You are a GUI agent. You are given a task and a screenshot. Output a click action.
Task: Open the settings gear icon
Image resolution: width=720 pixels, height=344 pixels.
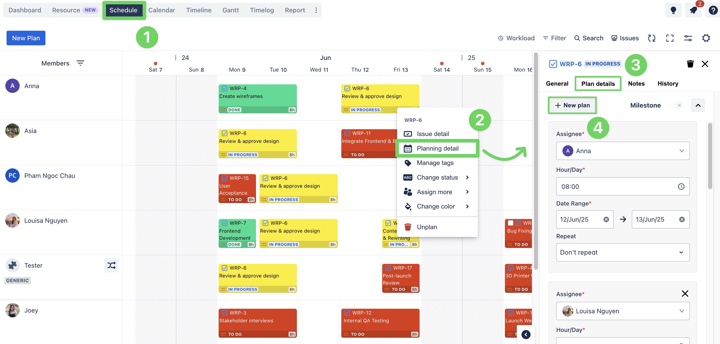click(x=706, y=38)
